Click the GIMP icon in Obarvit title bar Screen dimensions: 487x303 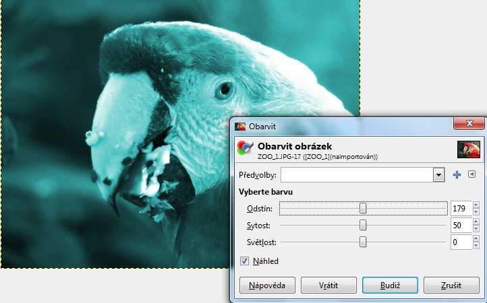(240, 127)
